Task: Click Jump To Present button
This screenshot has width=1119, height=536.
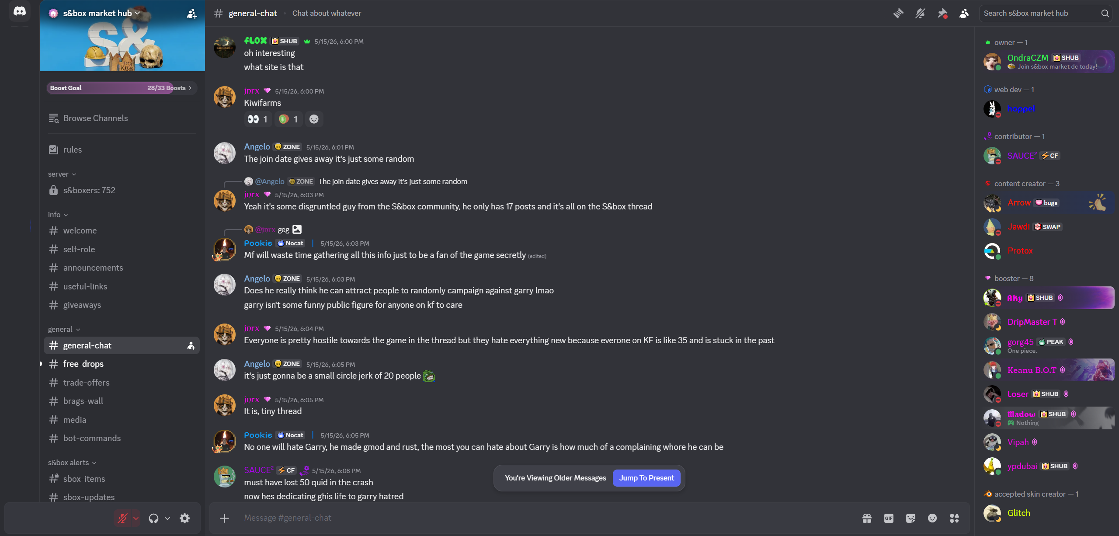Action: tap(646, 478)
